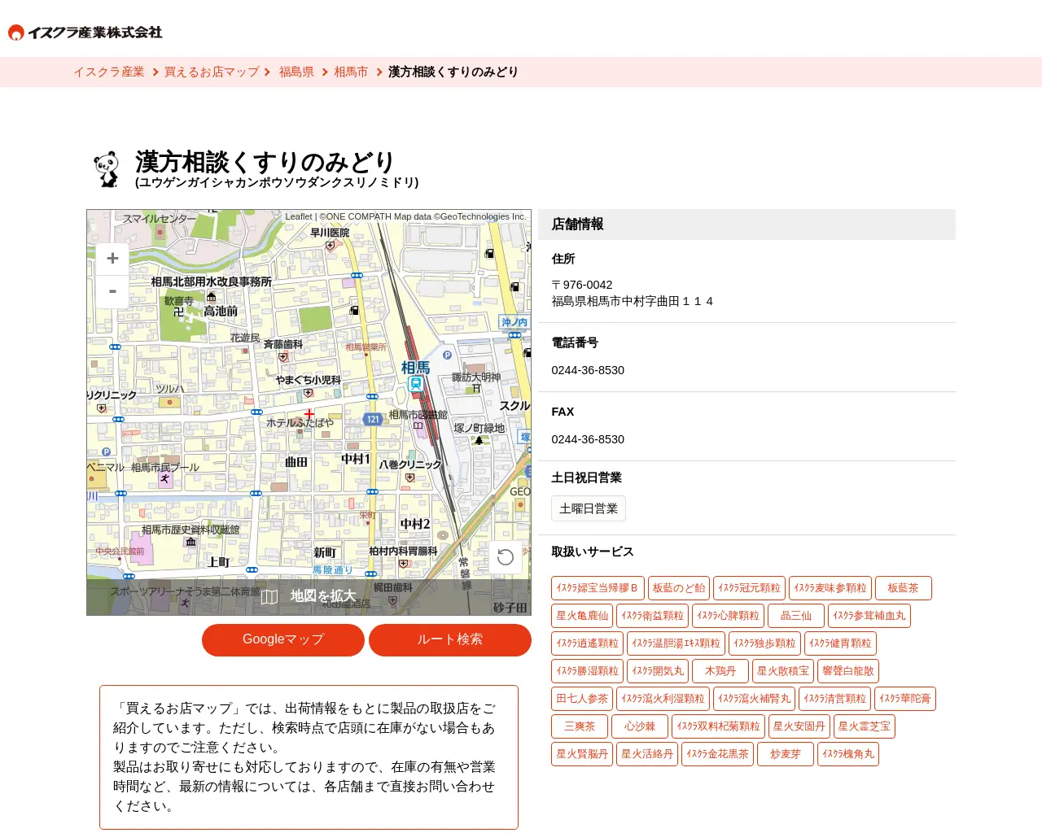Image resolution: width=1042 pixels, height=833 pixels.
Task: Click the イスクラ産業株式会社 logo
Action: tap(85, 33)
